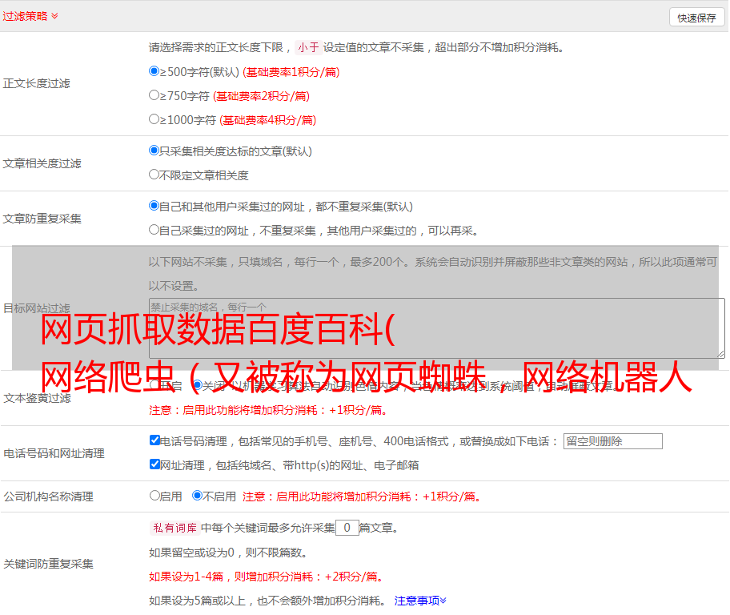Image resolution: width=730 pixels, height=615 pixels.
Task: Click the 留空则删除 replacement phone field
Action: [x=612, y=441]
